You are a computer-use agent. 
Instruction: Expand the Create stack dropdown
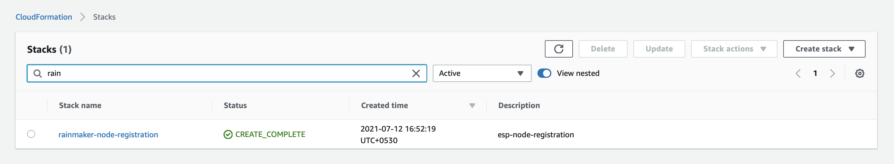(x=824, y=49)
